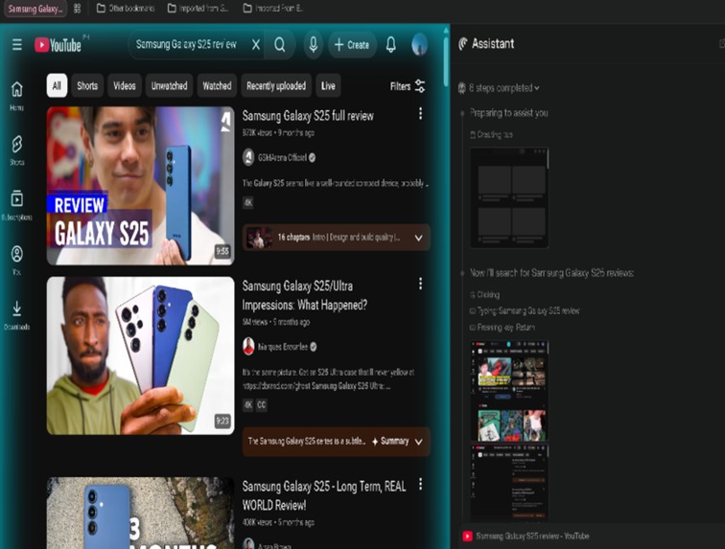Open the Assistant's blank new-tab screenshot thumbnail
This screenshot has height=549, width=725.
pyautogui.click(x=509, y=197)
